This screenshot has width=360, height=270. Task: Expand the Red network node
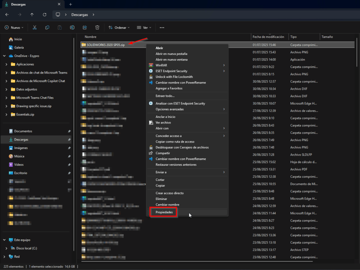click(x=4, y=257)
